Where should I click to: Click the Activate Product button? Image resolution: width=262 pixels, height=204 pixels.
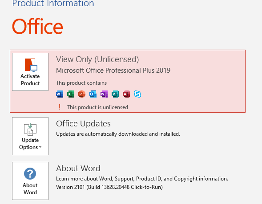point(30,72)
